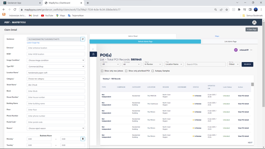Toggle the admin panel hamburger menu
Screen dimensions: 265x149
[x=93, y=49]
